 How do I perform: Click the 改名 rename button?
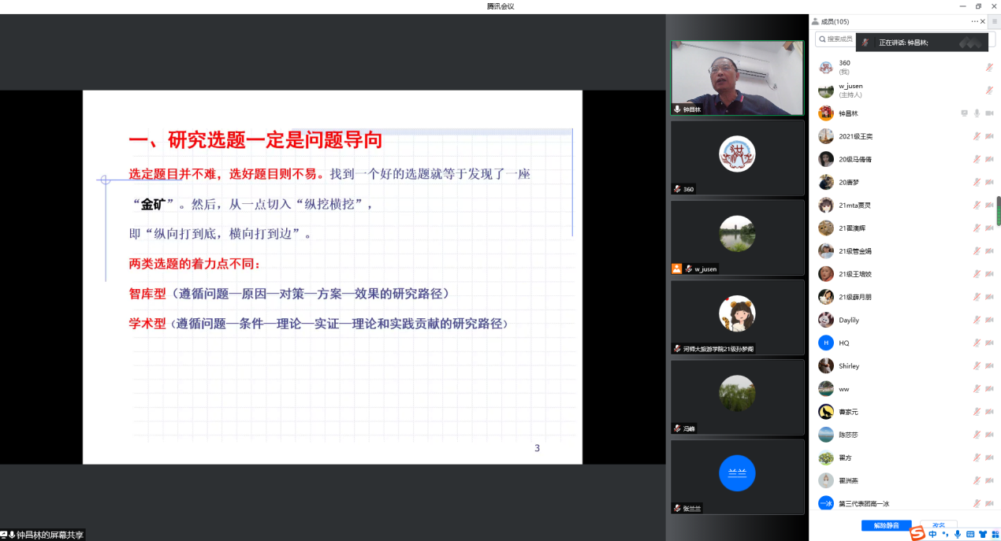pyautogui.click(x=938, y=525)
